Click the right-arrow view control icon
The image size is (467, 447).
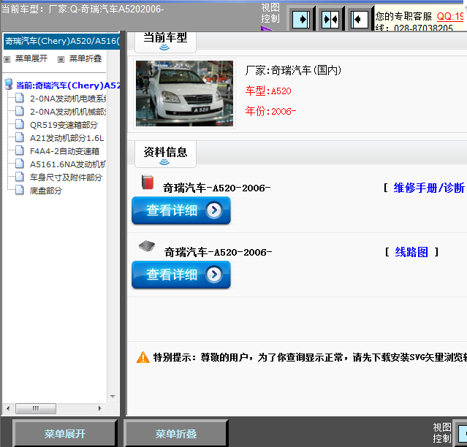[301, 19]
